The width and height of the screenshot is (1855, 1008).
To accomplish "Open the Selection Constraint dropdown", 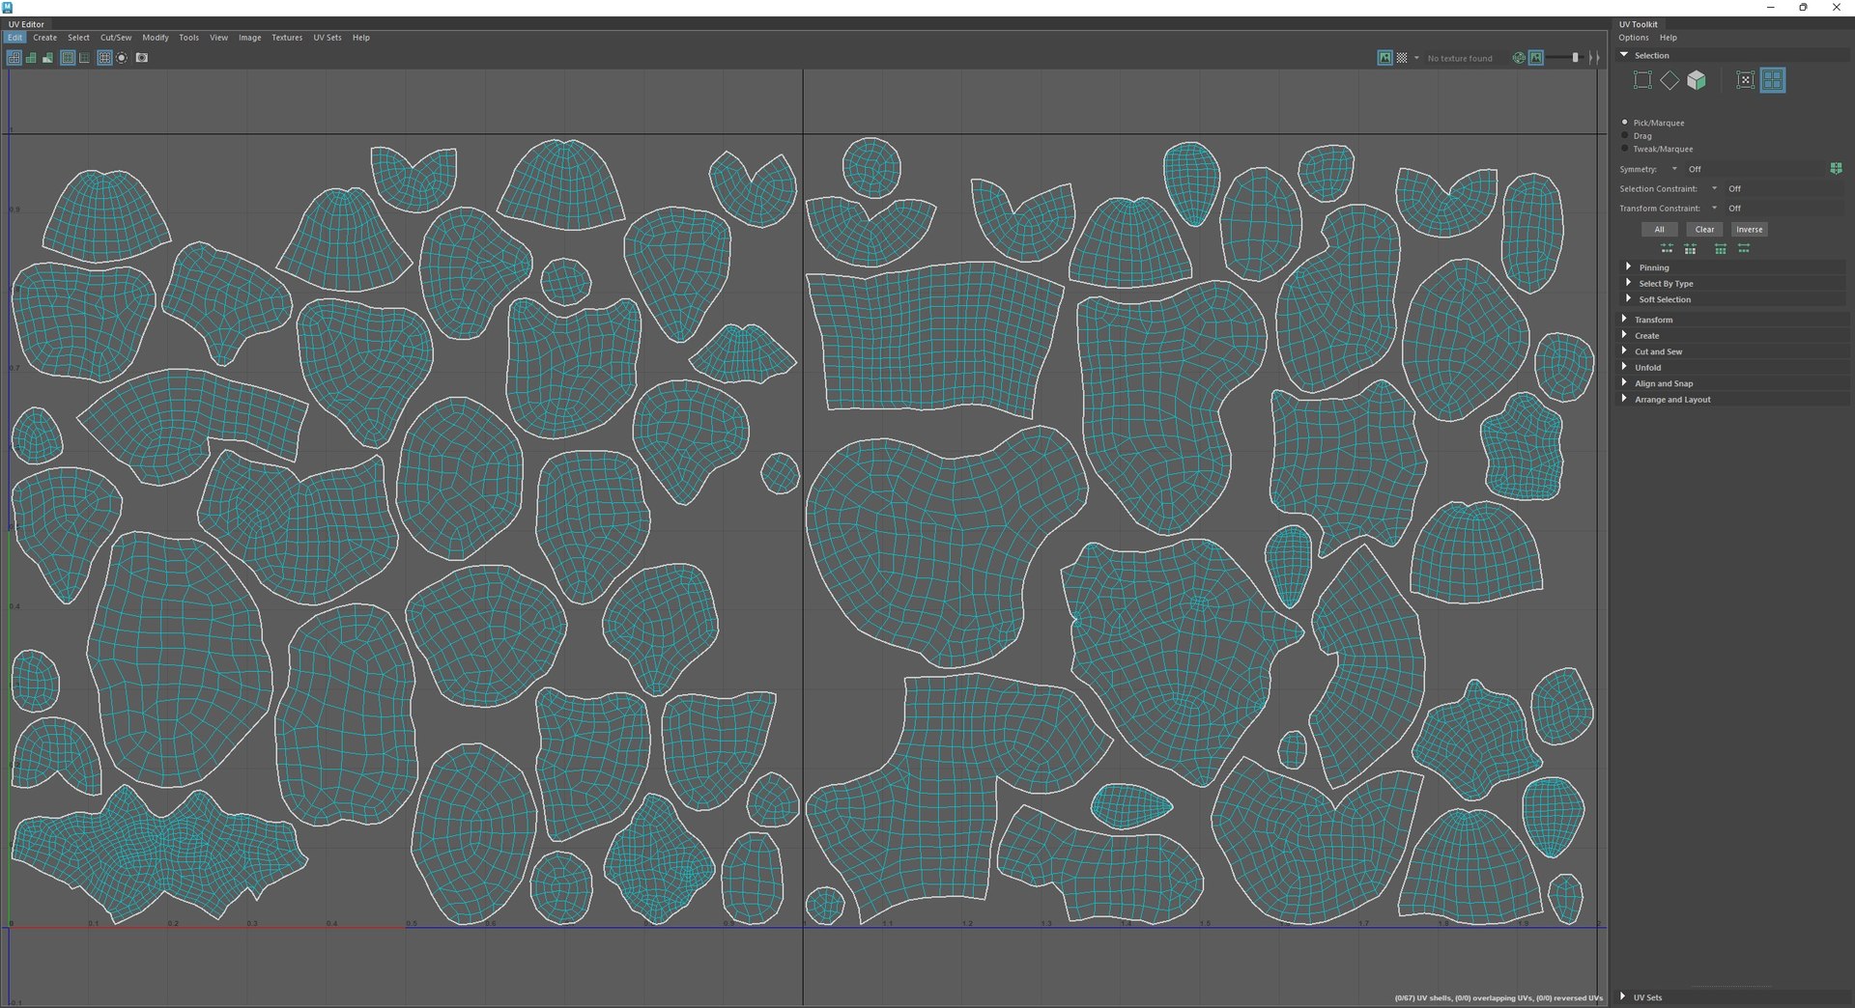I will (x=1714, y=188).
